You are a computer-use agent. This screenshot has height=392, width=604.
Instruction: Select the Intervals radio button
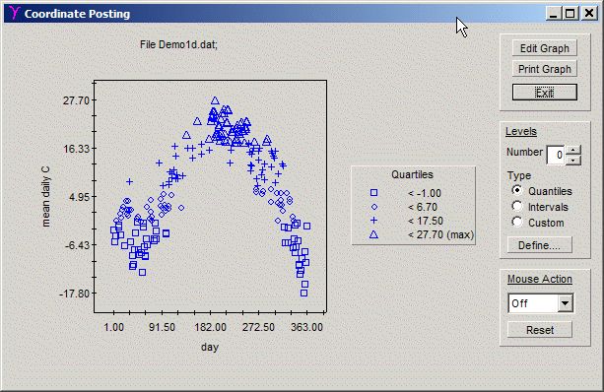(x=517, y=206)
